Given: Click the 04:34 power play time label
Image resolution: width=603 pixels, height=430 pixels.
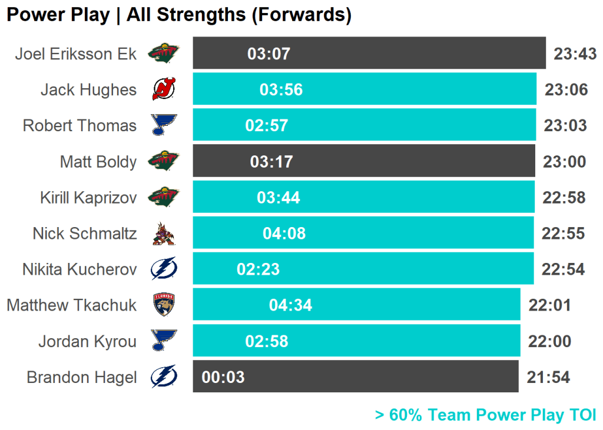Looking at the screenshot, I should coord(290,305).
